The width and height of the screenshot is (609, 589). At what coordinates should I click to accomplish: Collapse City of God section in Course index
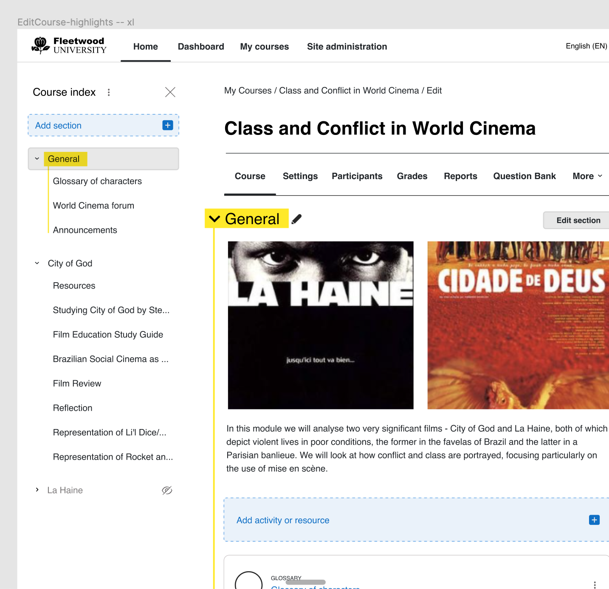[37, 263]
